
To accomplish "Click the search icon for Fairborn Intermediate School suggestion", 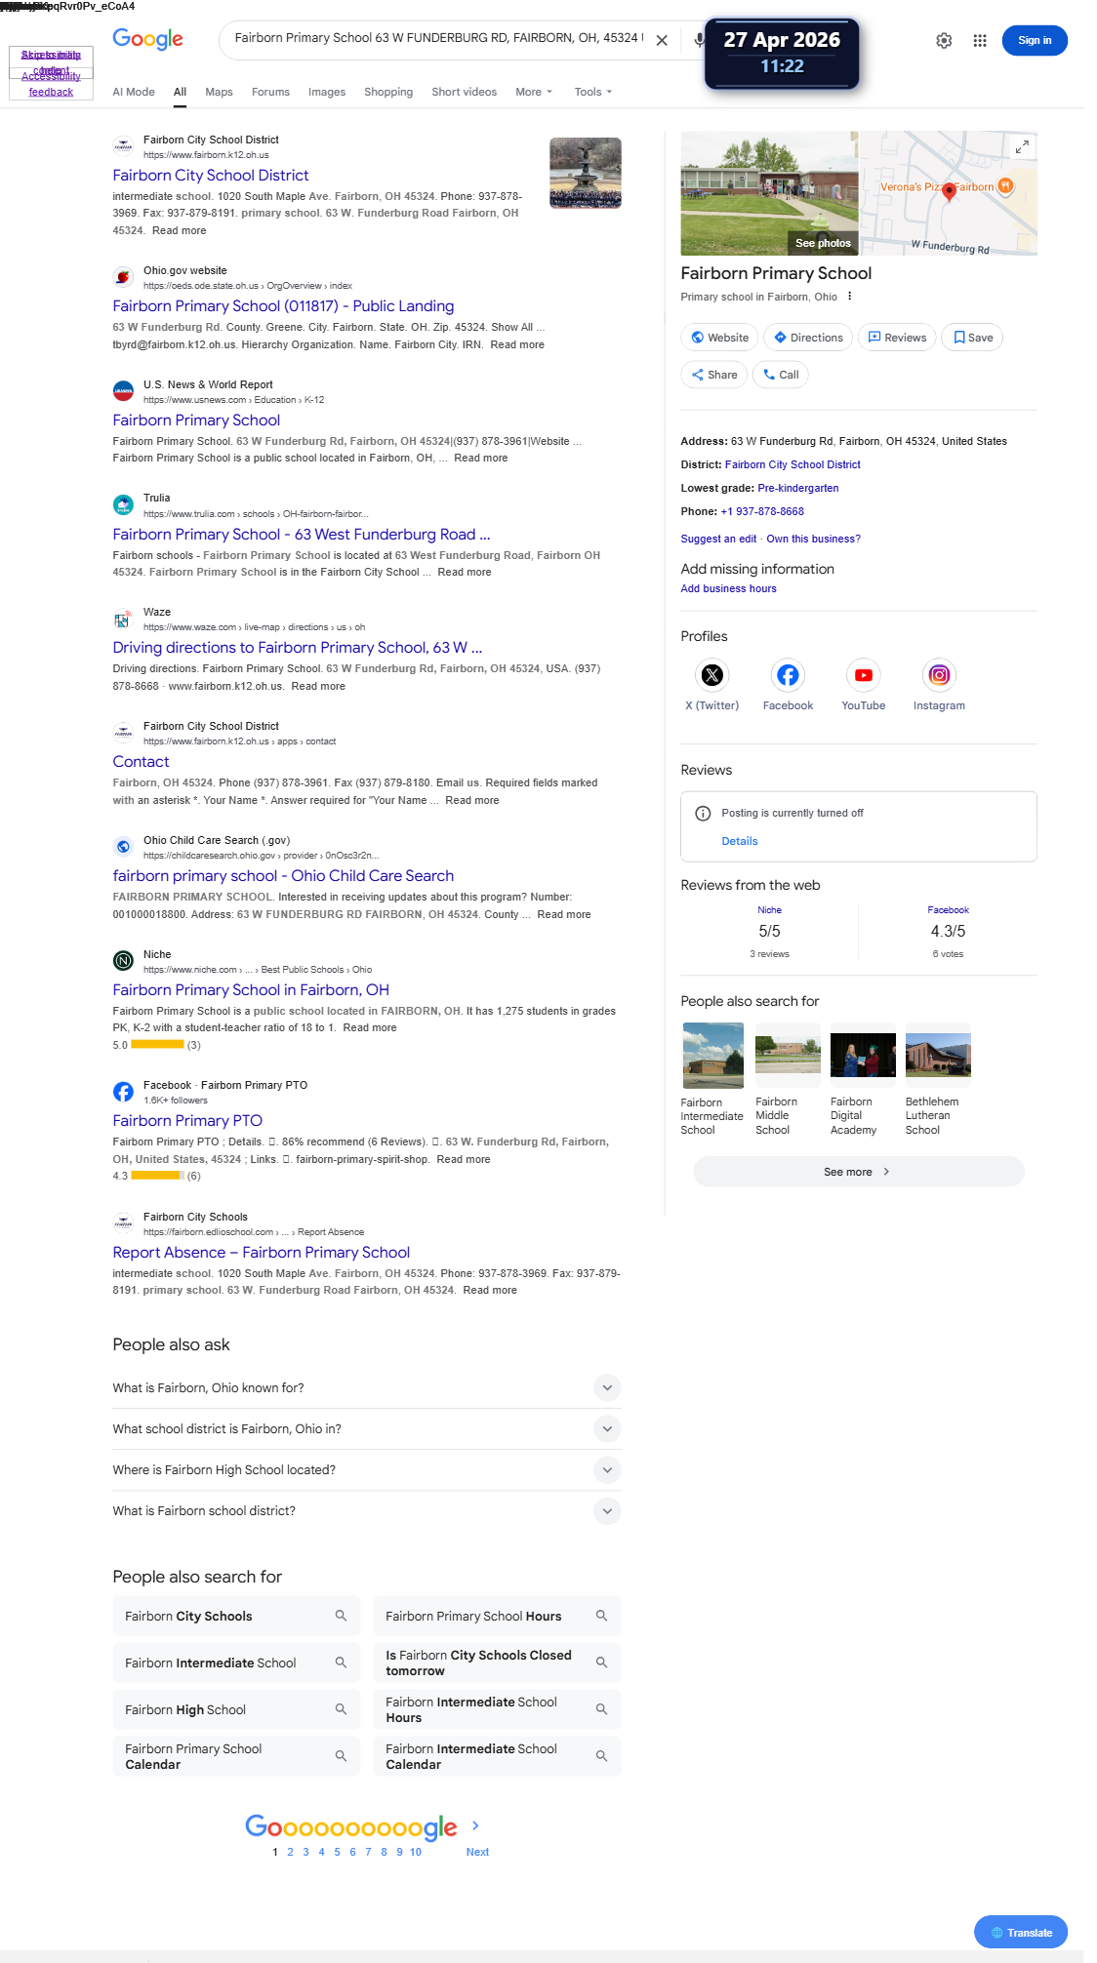I will coord(341,1663).
